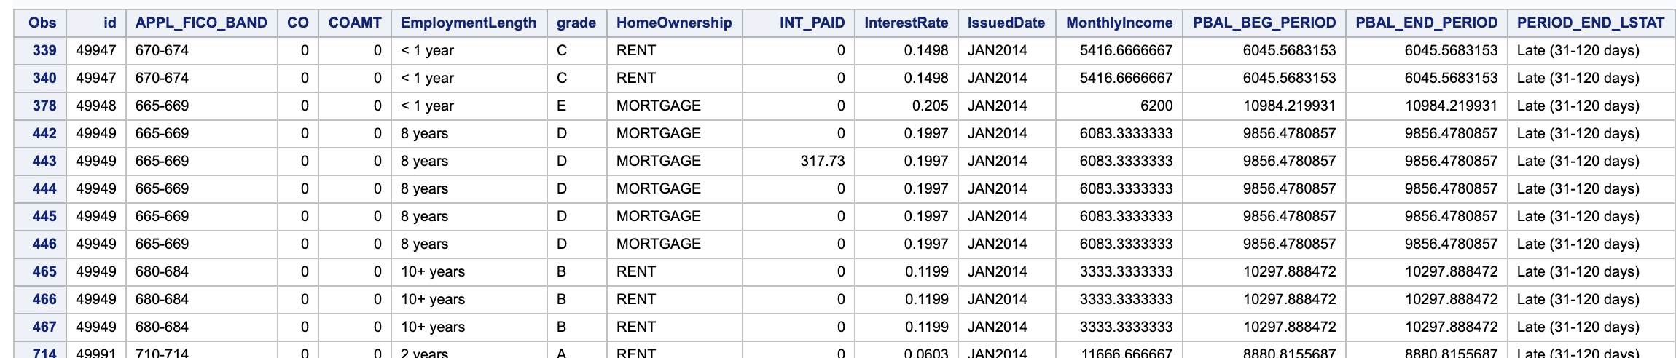
Task: Select observation number 339 row label
Action: point(44,50)
